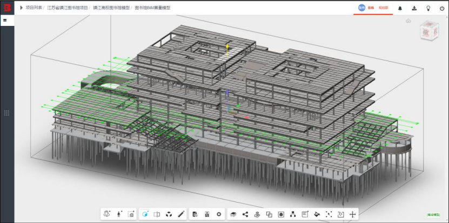Click the light bulb tips icon
449x223 pixels.
[428, 8]
